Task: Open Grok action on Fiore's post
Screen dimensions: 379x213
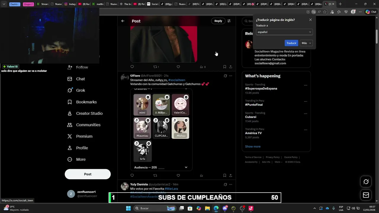Action: pyautogui.click(x=225, y=76)
